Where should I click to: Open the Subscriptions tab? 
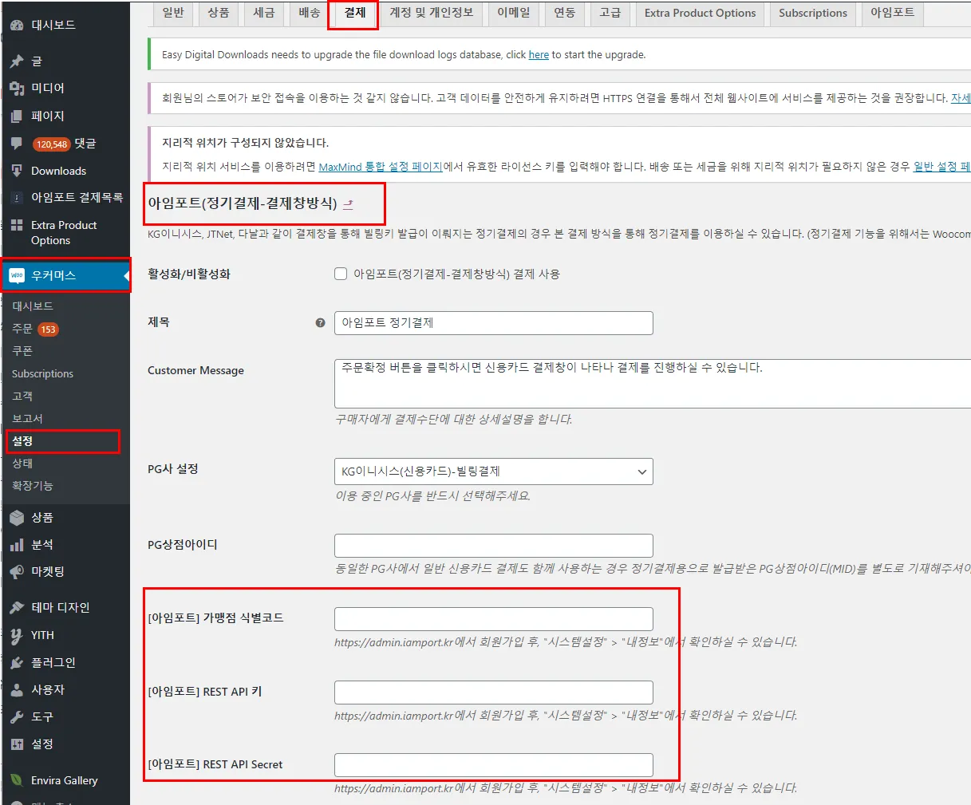[813, 13]
